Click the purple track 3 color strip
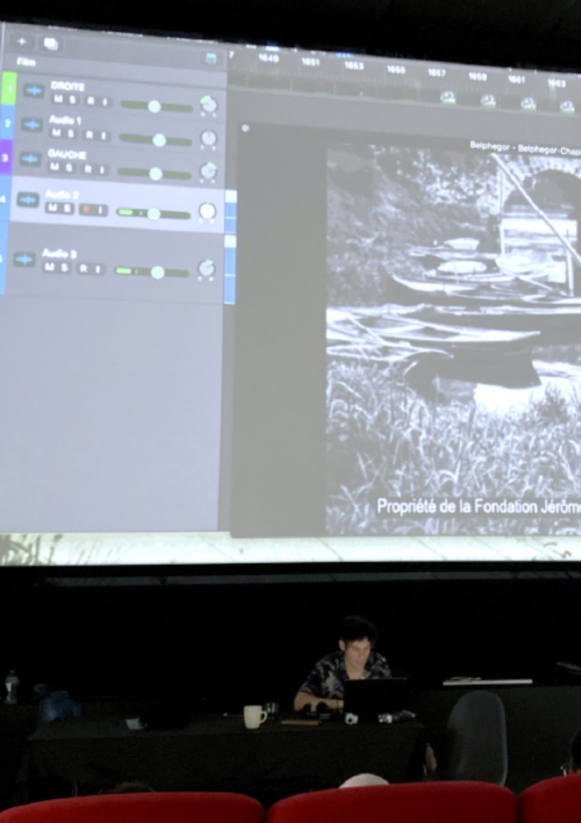Image resolution: width=581 pixels, height=823 pixels. point(5,157)
